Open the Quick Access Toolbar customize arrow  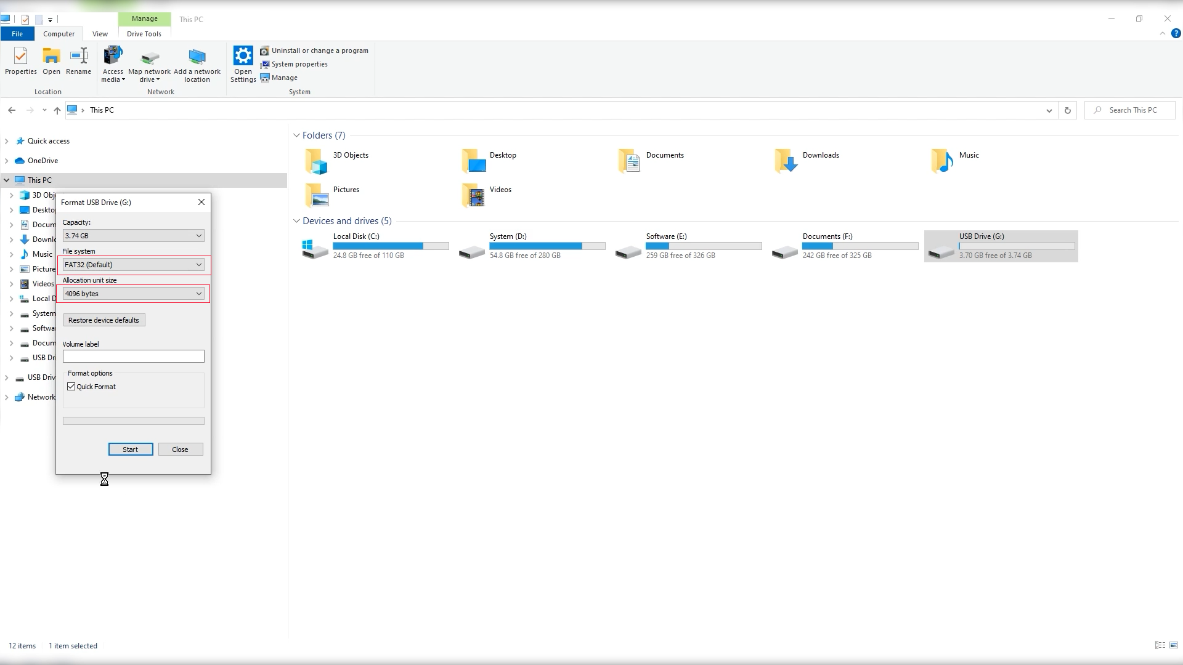tap(51, 20)
